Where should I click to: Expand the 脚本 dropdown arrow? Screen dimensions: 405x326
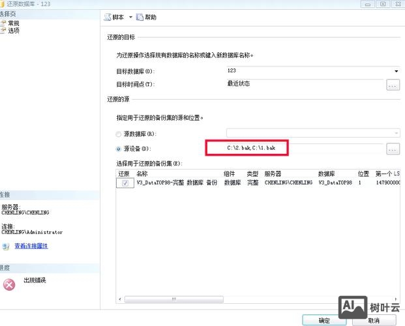coord(130,18)
